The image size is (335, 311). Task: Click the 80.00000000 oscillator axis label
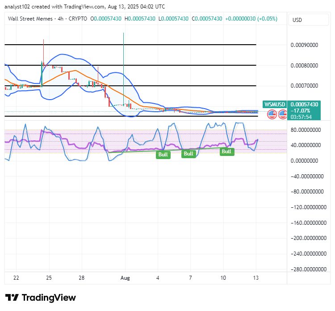click(306, 130)
